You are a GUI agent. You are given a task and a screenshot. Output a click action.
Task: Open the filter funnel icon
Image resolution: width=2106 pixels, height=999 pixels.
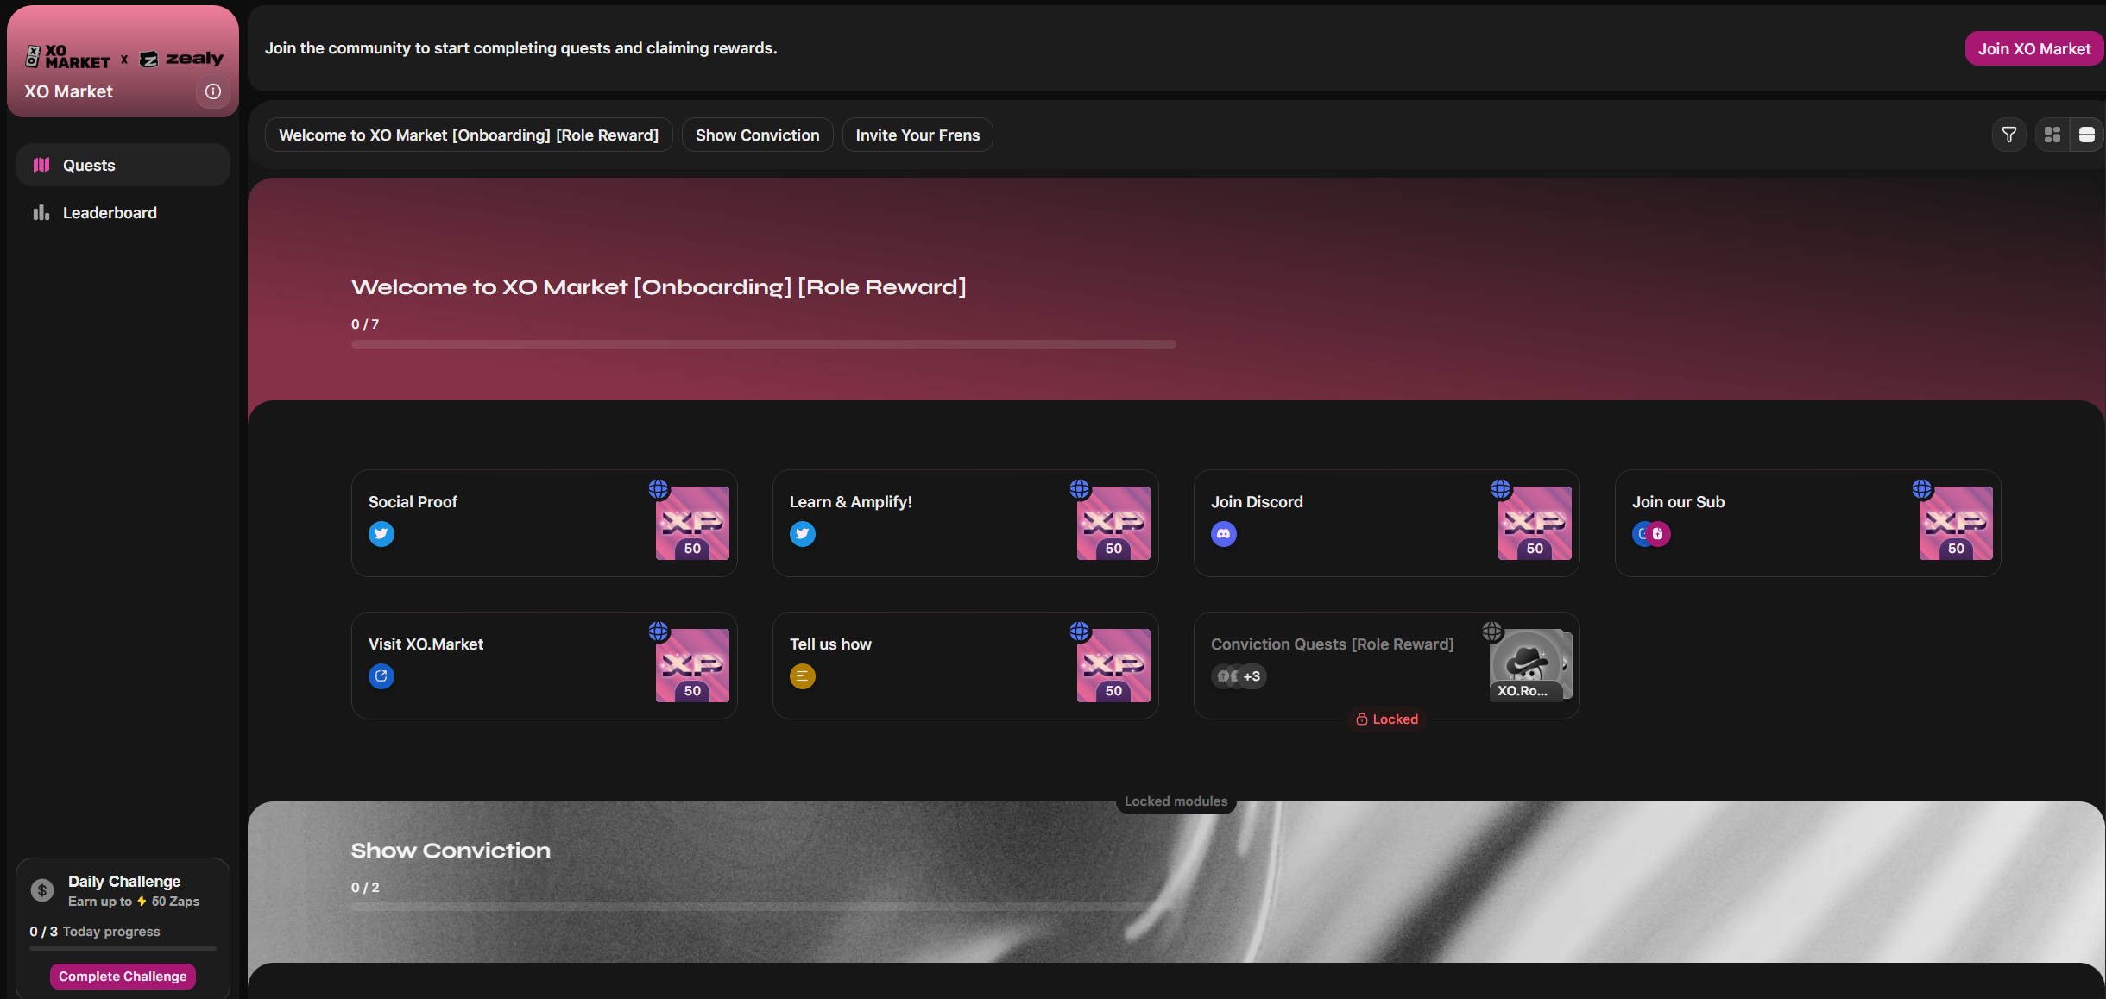coord(2009,135)
